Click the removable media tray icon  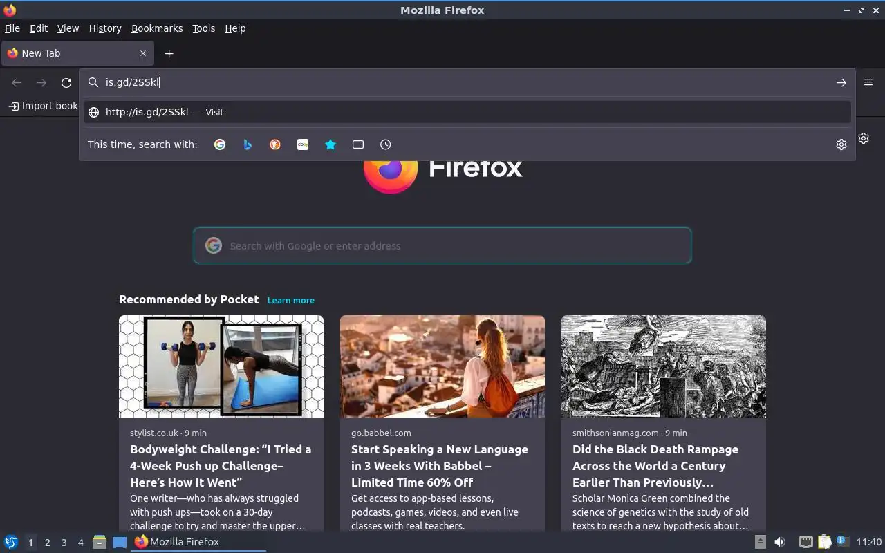760,542
